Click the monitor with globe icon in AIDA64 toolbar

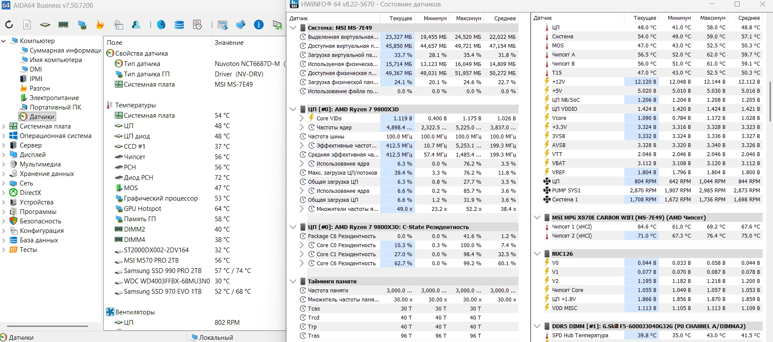point(241,25)
